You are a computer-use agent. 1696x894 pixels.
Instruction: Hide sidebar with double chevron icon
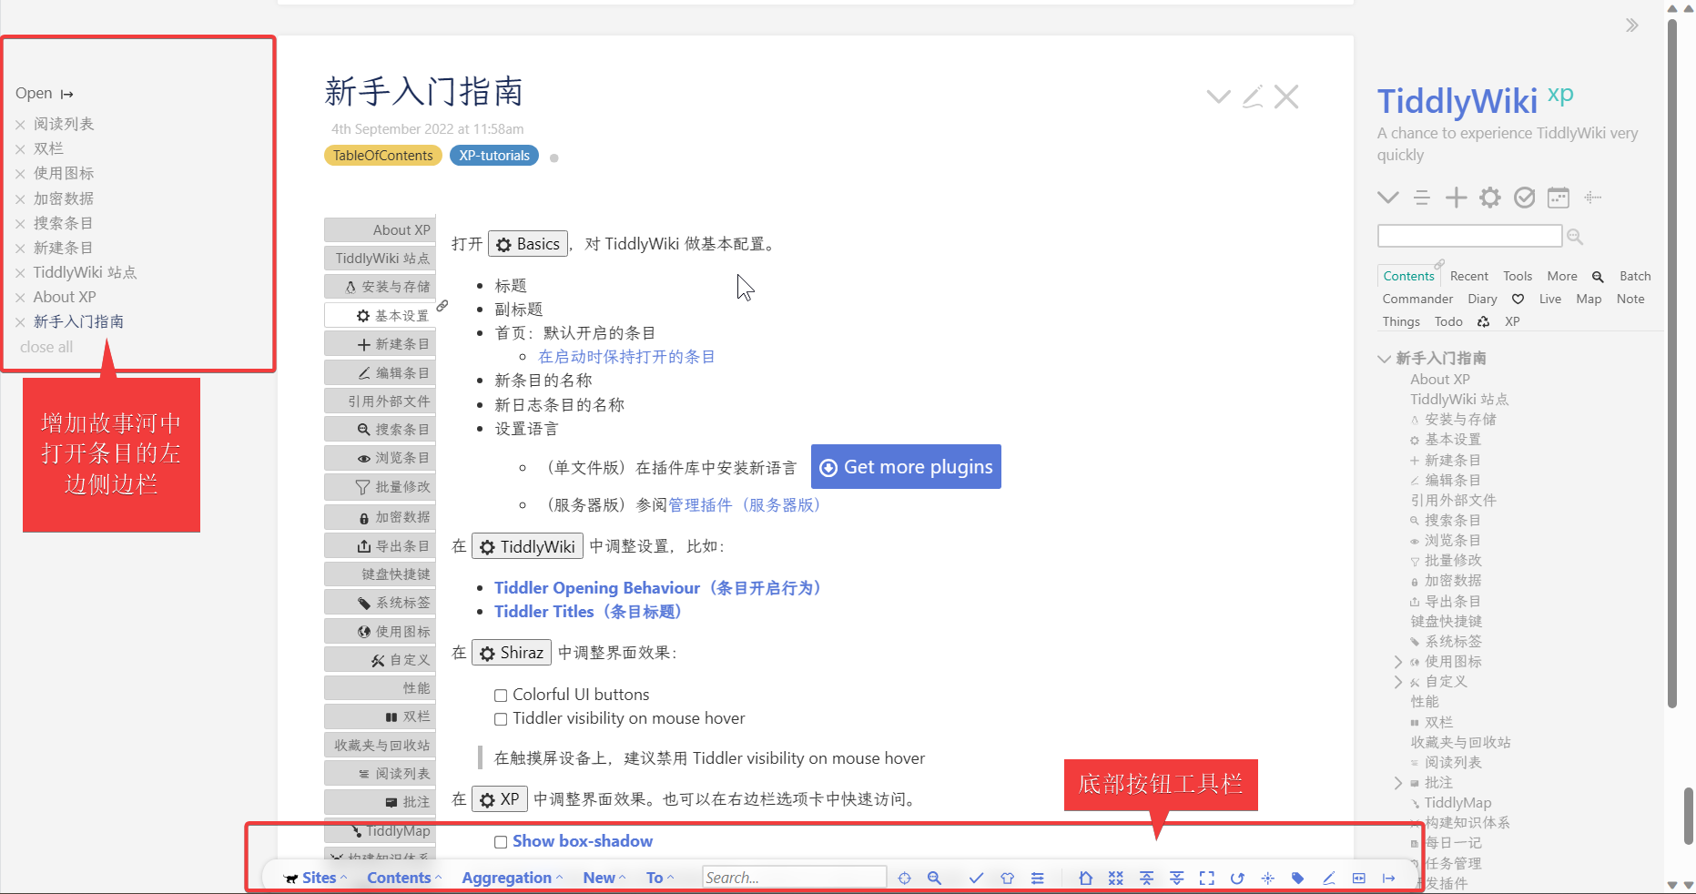pos(1632,25)
